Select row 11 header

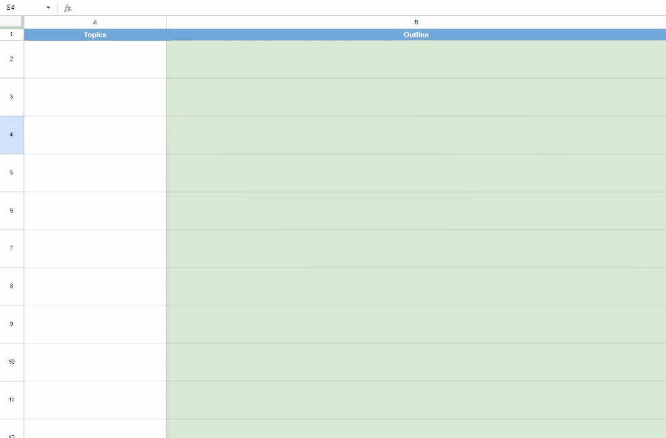pyautogui.click(x=11, y=400)
